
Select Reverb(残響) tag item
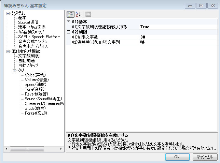pyautogui.click(x=37, y=94)
